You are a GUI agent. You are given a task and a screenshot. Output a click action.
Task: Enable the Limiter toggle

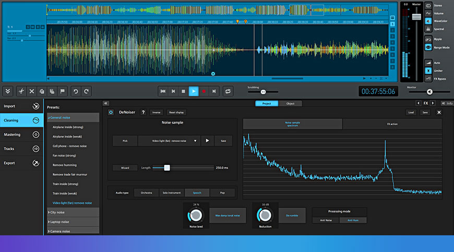[x=428, y=70]
